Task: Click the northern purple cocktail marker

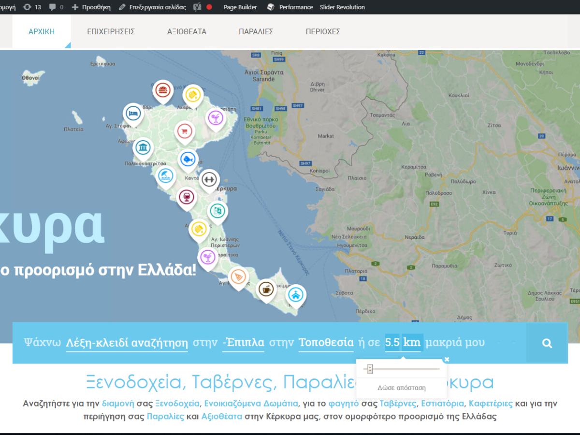Action: 215,119
